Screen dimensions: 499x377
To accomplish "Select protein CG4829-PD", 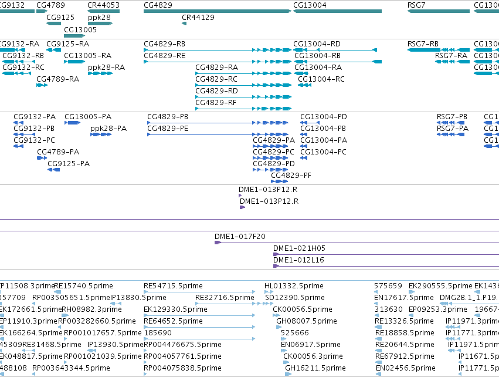I will pyautogui.click(x=270, y=170).
